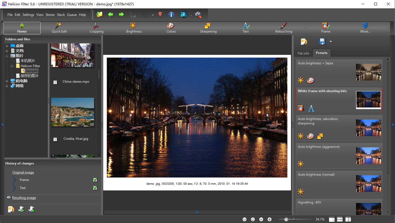Open the dropdown arrow next to the monitor icon
Viewport: 395px width, 223px height.
(x=191, y=15)
